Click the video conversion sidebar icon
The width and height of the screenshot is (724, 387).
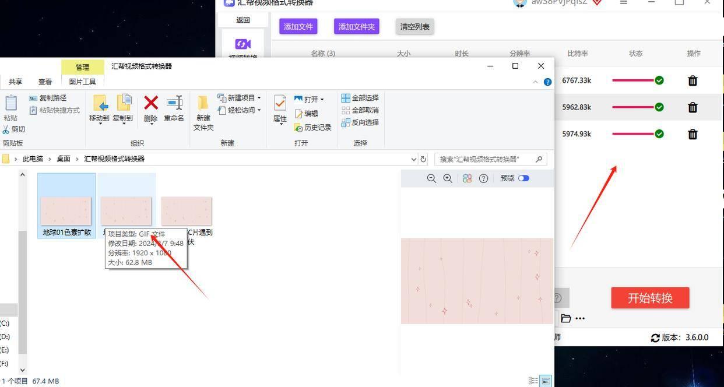pyautogui.click(x=243, y=44)
